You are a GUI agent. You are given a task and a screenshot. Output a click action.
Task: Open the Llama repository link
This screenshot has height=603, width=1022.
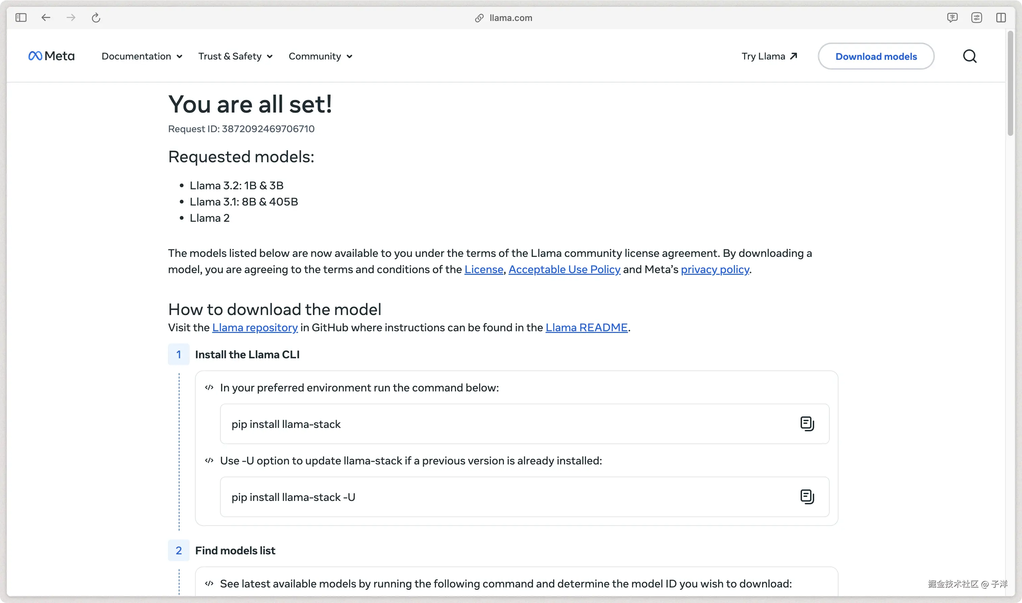[x=255, y=328]
